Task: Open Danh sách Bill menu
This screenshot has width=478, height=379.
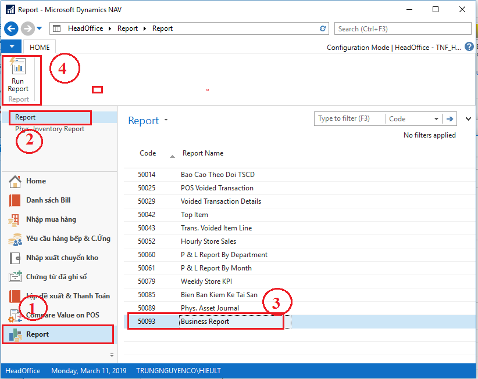Action: coord(48,200)
